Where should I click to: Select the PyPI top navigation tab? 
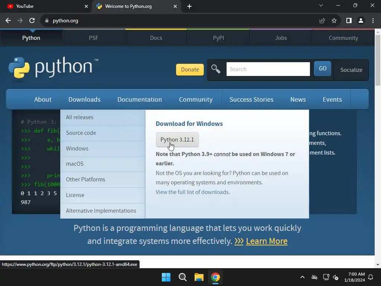pyautogui.click(x=218, y=38)
